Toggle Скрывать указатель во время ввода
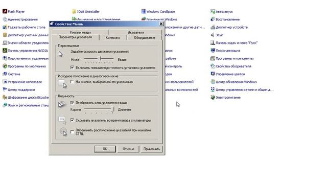 [x=72, y=120]
